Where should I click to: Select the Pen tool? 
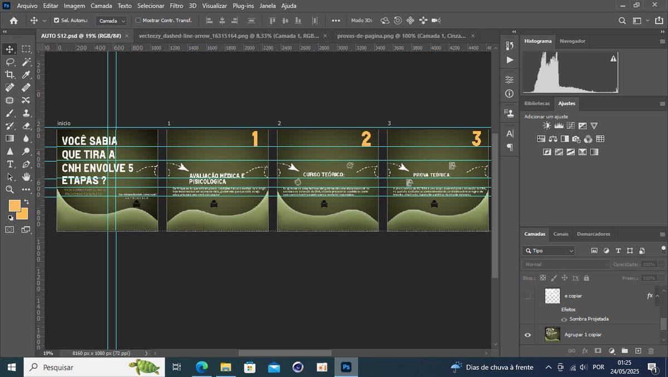tap(26, 164)
